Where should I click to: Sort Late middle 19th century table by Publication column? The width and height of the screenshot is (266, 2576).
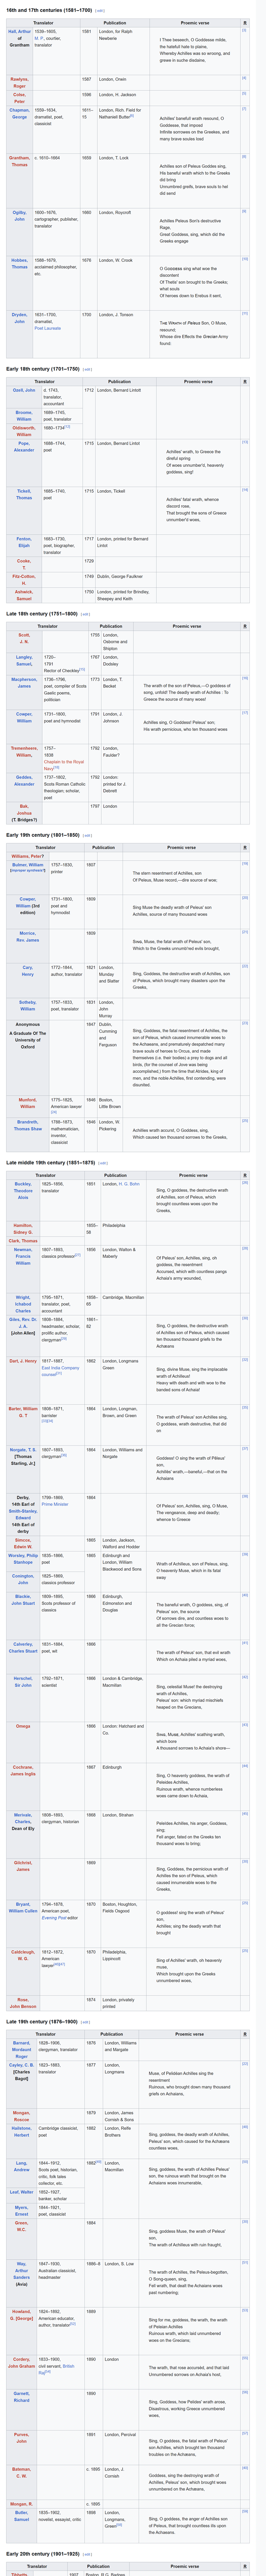pos(115,1175)
